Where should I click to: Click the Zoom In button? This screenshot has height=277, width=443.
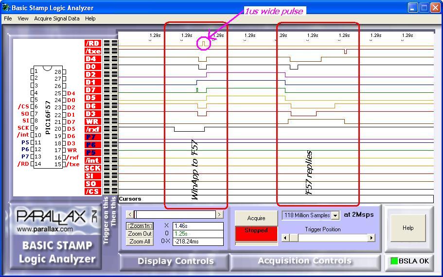pyautogui.click(x=140, y=226)
